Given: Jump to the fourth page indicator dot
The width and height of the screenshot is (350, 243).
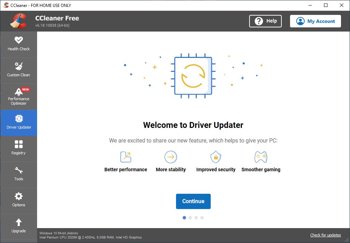Looking at the screenshot, I should pos(202,218).
